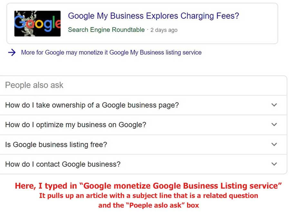Screen dimensions: 290x216
Task: Open 'More for Google may monetize' link
Action: click(x=111, y=52)
